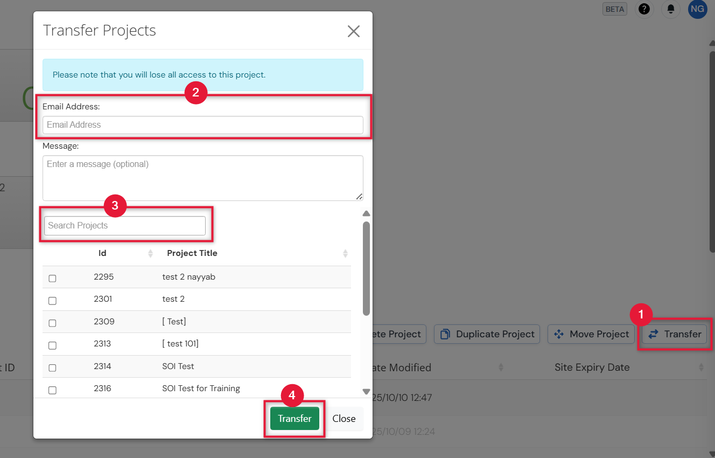Open the notifications bell icon
715x458 pixels.
[x=671, y=9]
